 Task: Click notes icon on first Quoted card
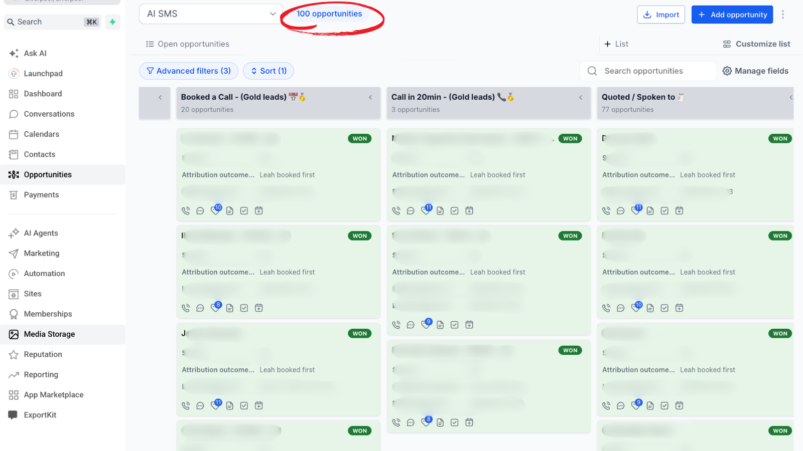click(650, 211)
